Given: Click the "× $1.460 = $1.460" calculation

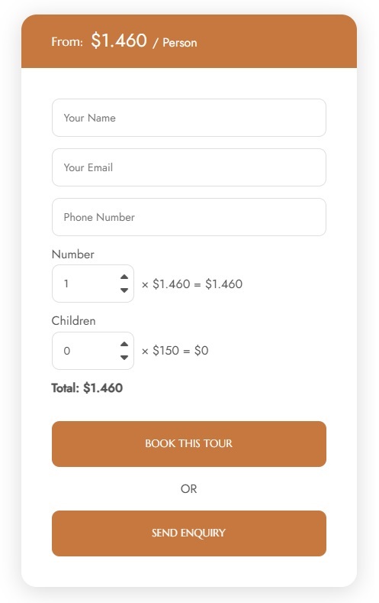Looking at the screenshot, I should tap(192, 284).
